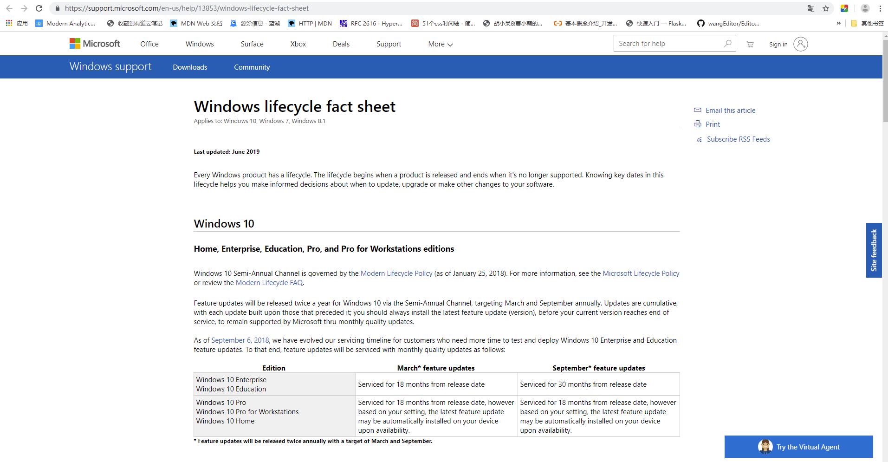Open the 收藏到有道云笔记 bookmark

tap(135, 23)
